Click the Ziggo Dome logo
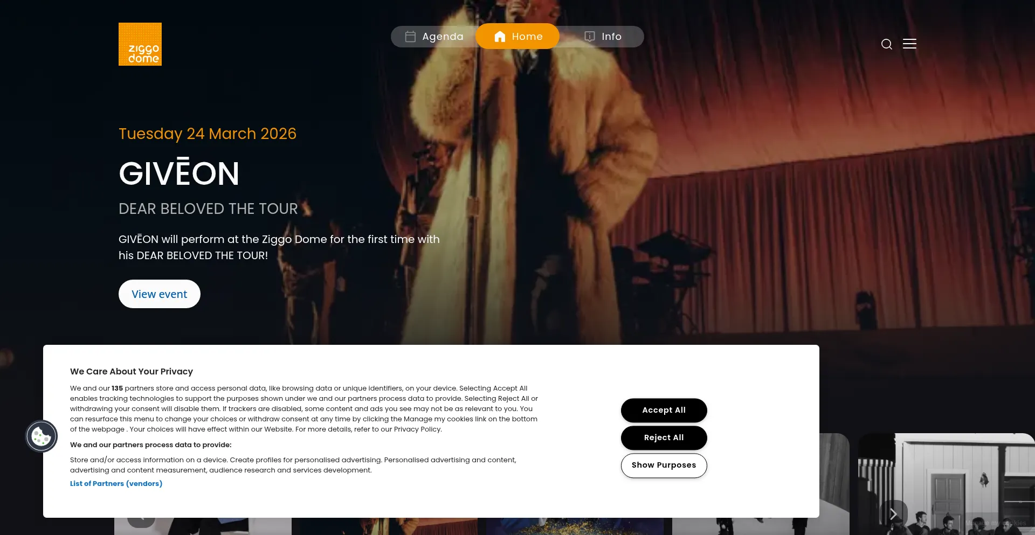Screen dimensions: 1035x535 click(x=140, y=44)
